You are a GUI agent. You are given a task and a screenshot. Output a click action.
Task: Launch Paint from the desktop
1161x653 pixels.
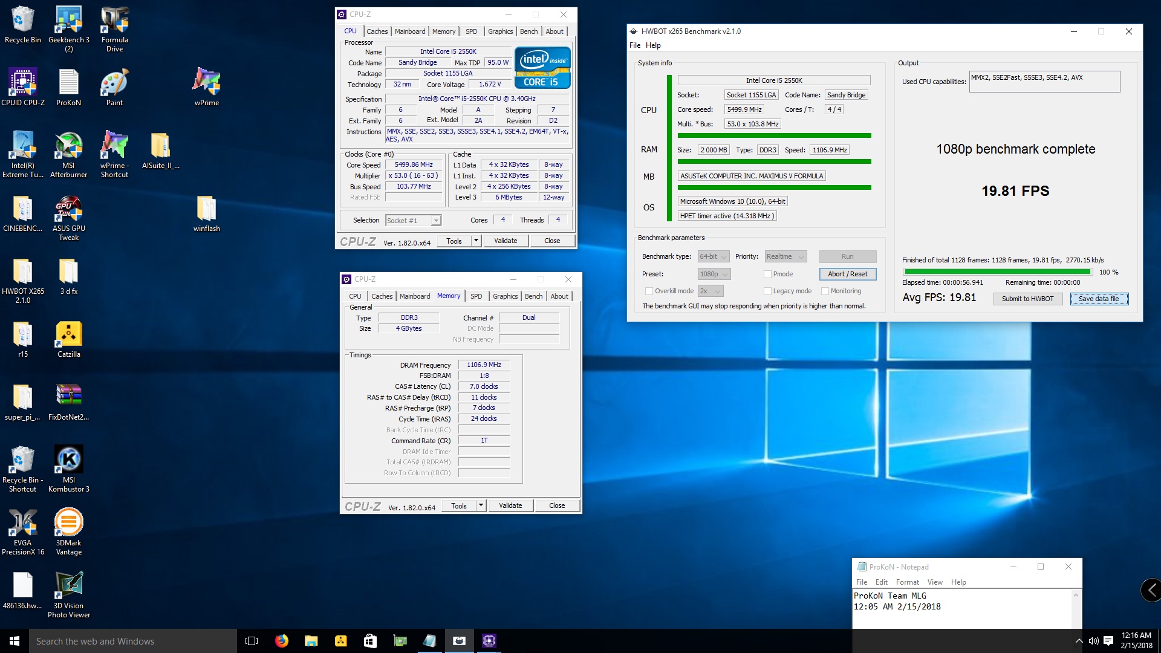pyautogui.click(x=114, y=88)
